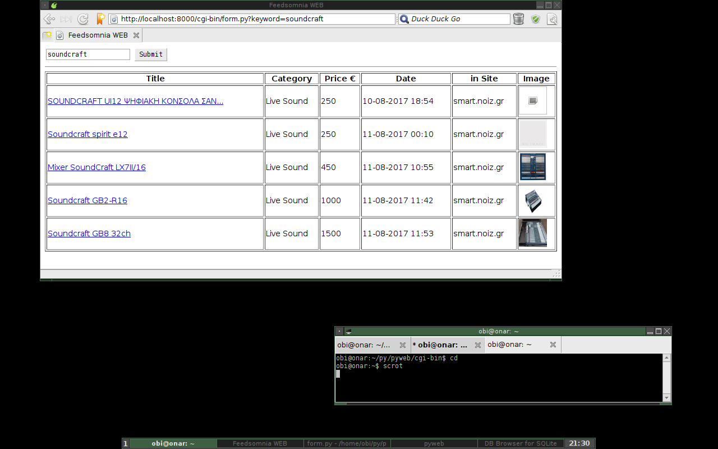Open a new tab with the tab bar icon

(x=48, y=35)
